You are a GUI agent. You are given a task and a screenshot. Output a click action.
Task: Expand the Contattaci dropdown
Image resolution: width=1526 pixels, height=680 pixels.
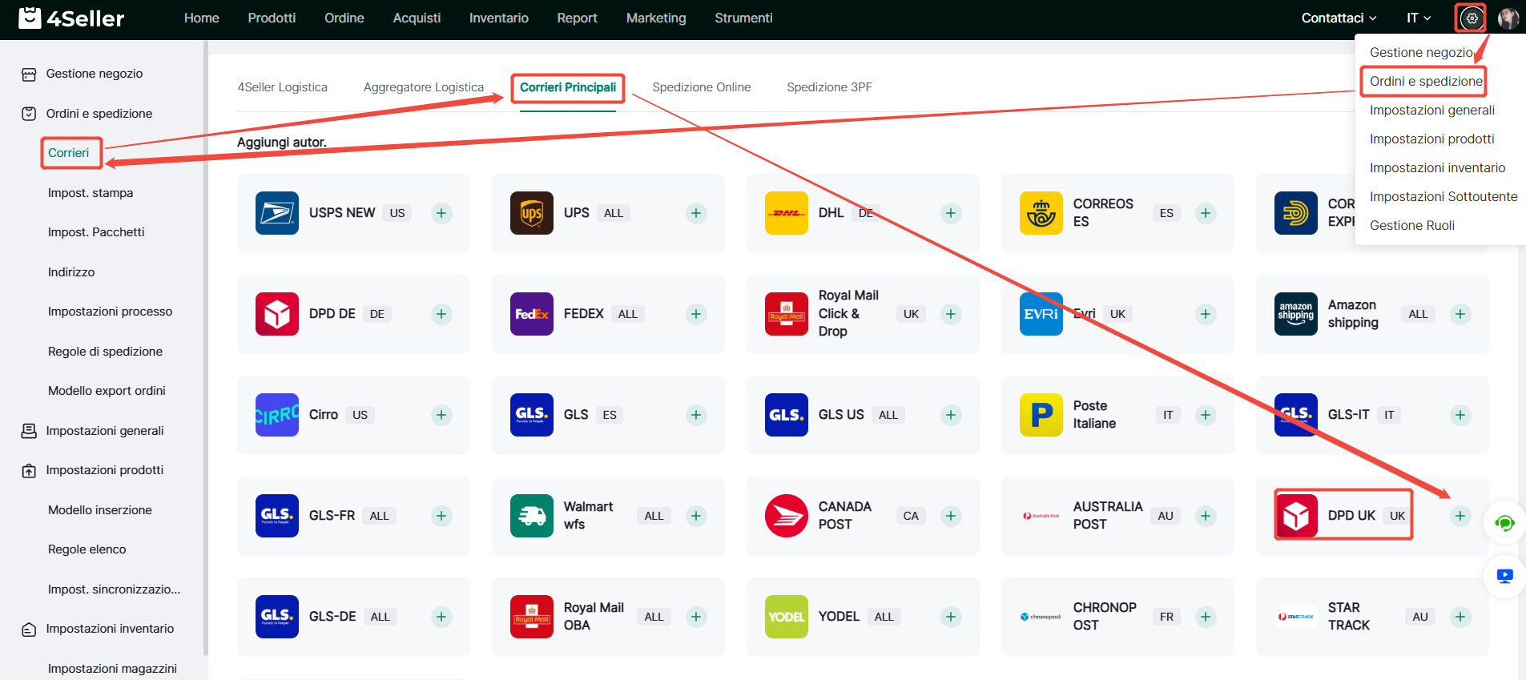point(1339,18)
